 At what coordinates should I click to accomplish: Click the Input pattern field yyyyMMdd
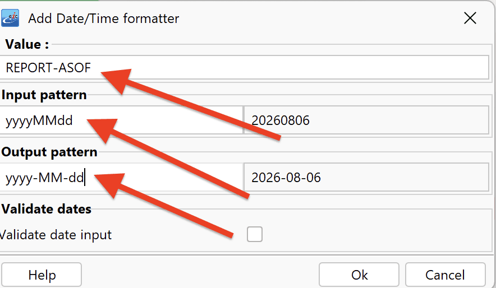pos(121,120)
